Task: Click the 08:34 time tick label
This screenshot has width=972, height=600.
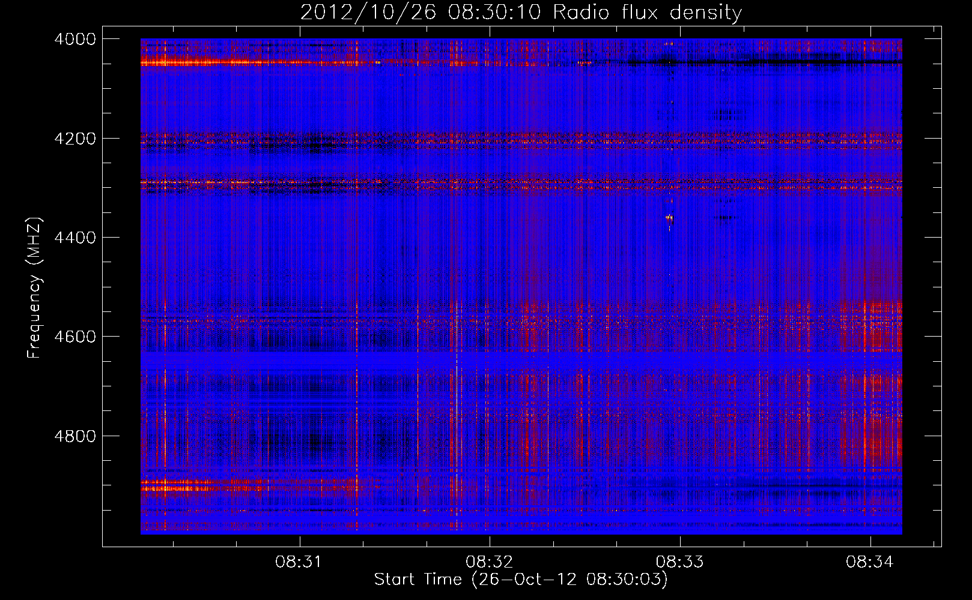Action: point(870,562)
